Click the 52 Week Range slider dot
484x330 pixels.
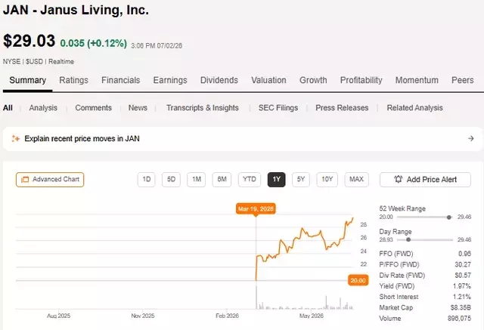coord(448,217)
